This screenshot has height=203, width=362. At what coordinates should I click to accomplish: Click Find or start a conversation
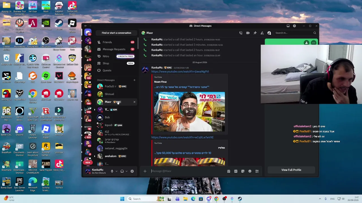coord(117,33)
